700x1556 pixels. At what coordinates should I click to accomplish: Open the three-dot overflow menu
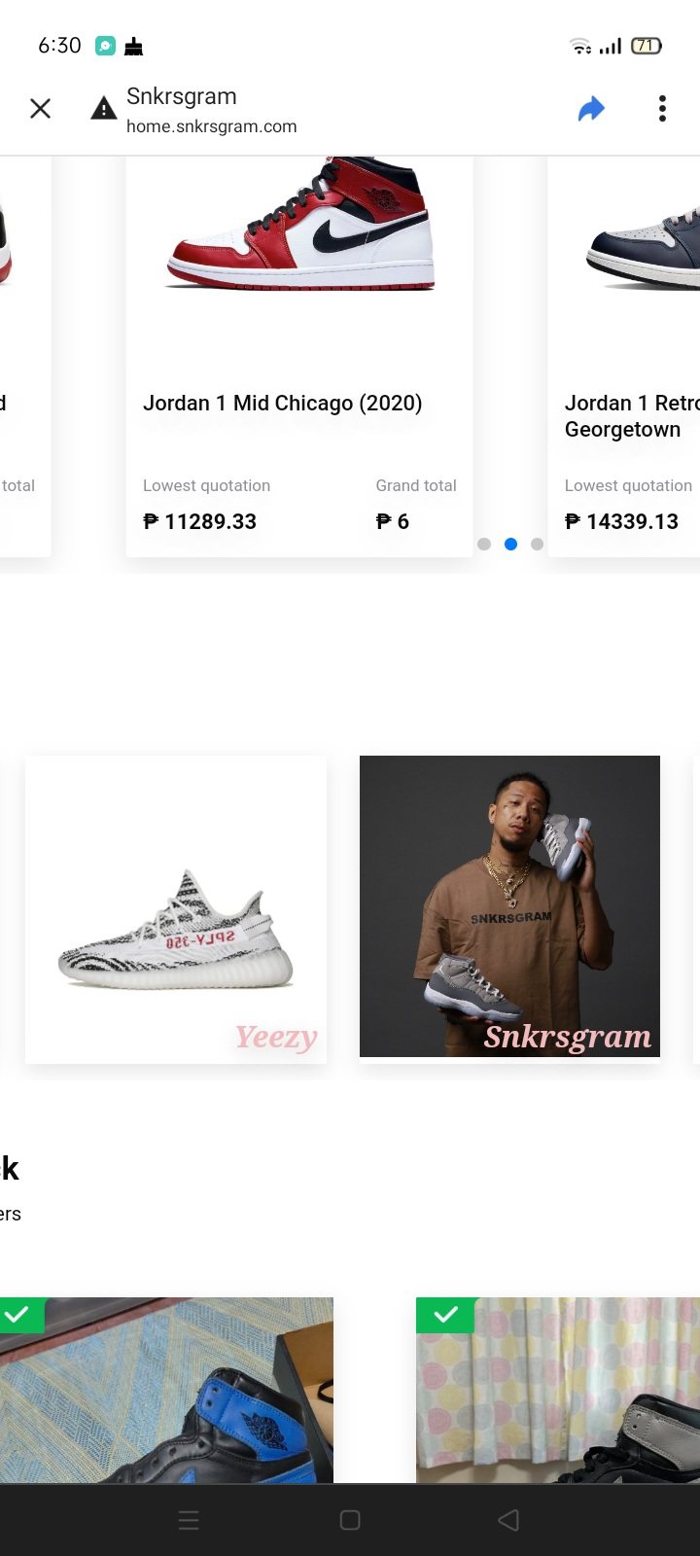[662, 109]
